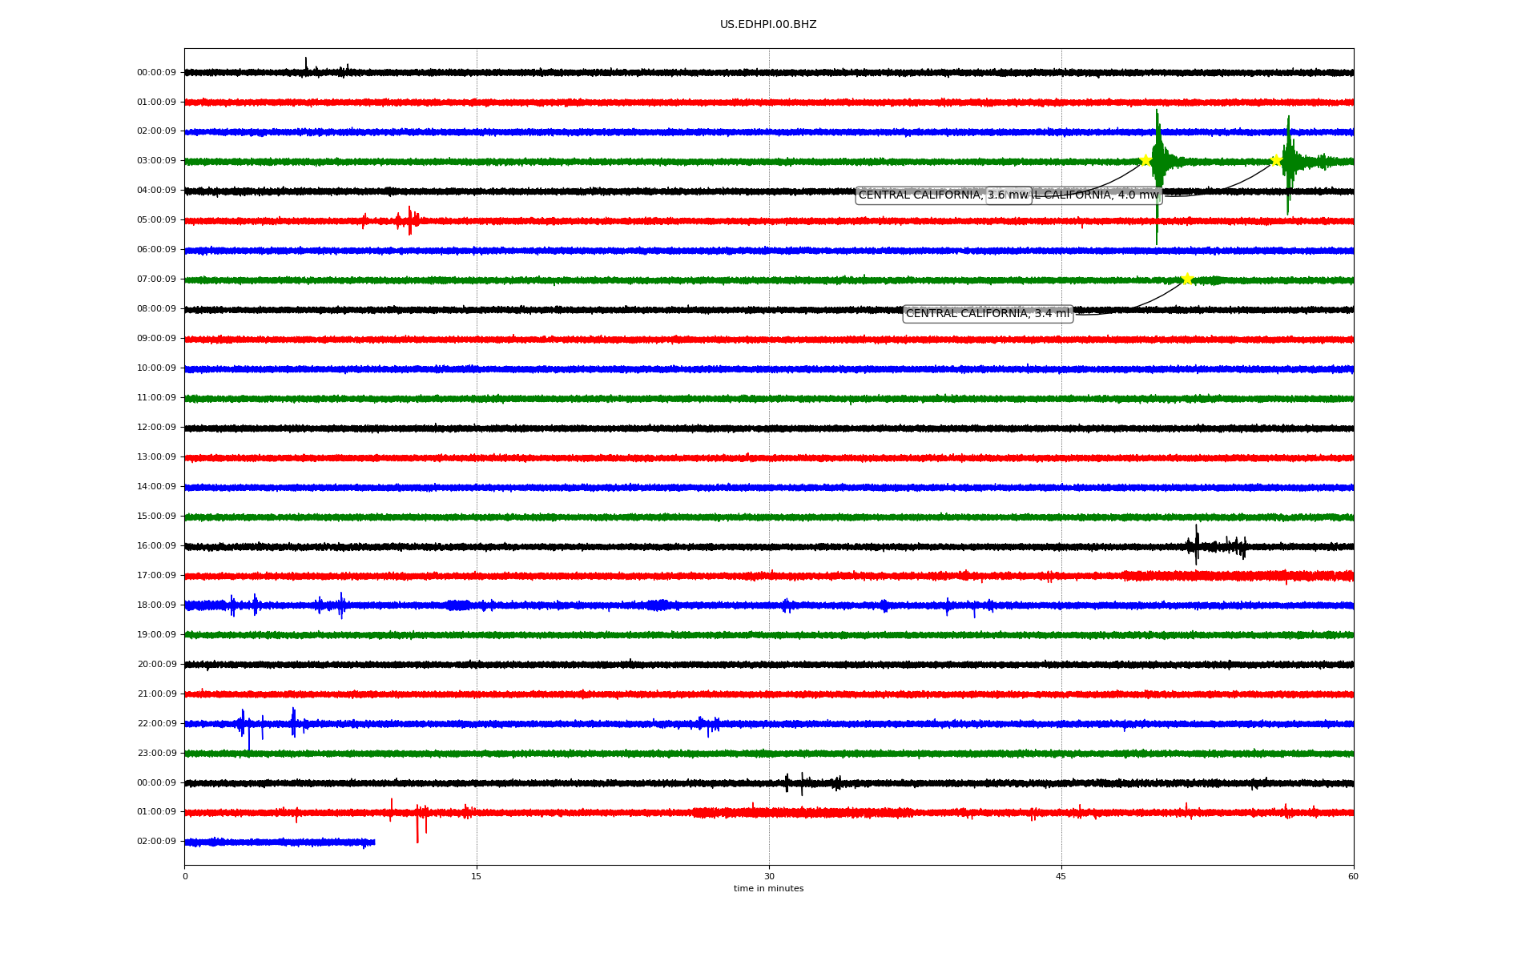Click the red spikes on the 05:00:09 trace
The image size is (1538, 961).
(x=409, y=219)
